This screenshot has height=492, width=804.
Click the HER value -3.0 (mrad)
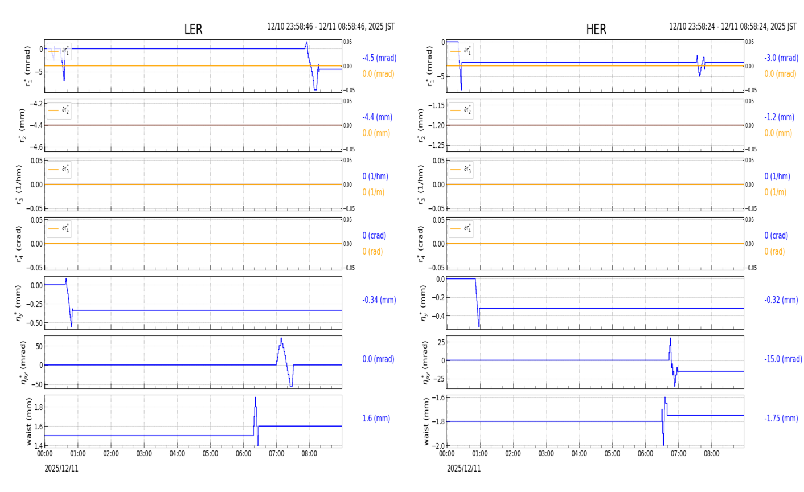(x=781, y=58)
